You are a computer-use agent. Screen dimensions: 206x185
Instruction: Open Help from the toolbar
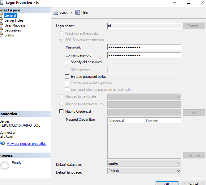85,12
